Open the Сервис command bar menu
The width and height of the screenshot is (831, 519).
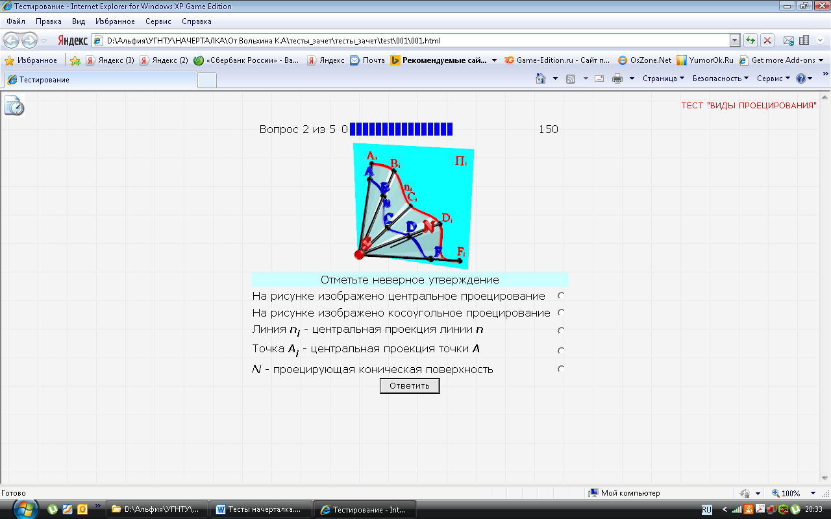774,78
